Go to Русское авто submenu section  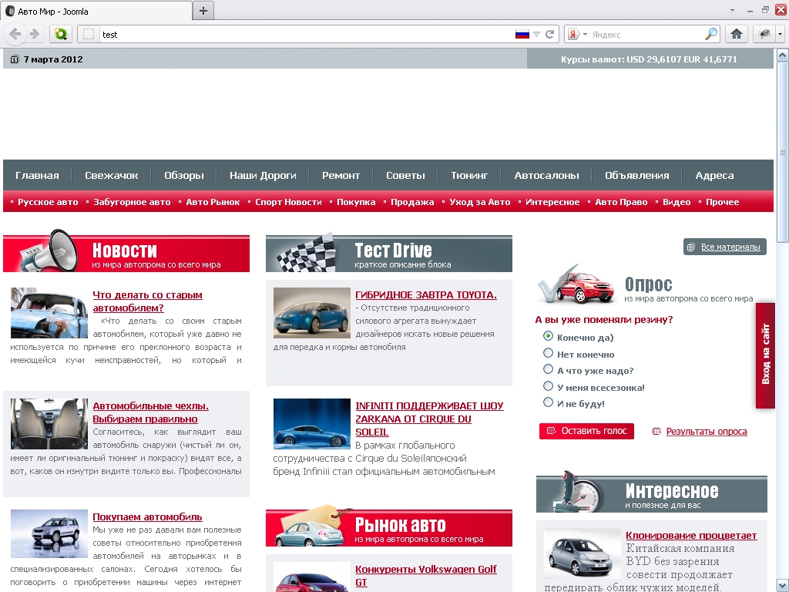[x=48, y=202]
